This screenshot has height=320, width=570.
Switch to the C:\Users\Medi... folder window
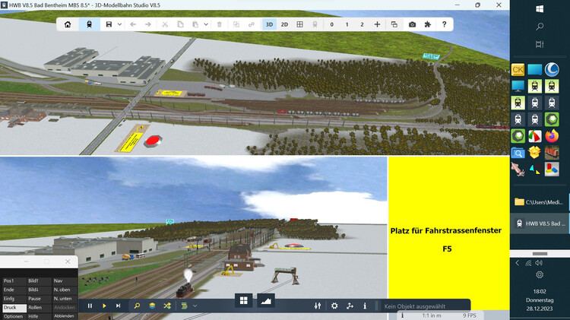coord(540,202)
